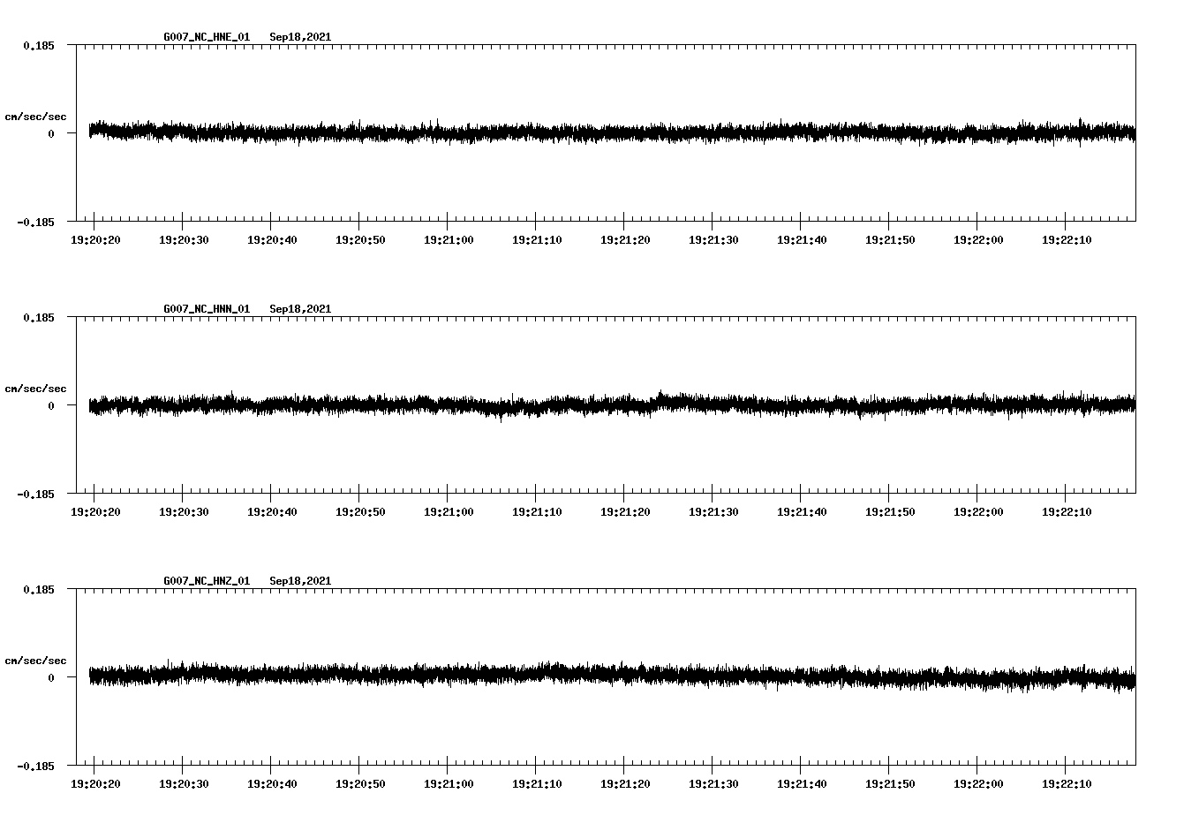The width and height of the screenshot is (1199, 816).
Task: Click the 19:22:00 time label under HNE plot
Action: pos(978,239)
